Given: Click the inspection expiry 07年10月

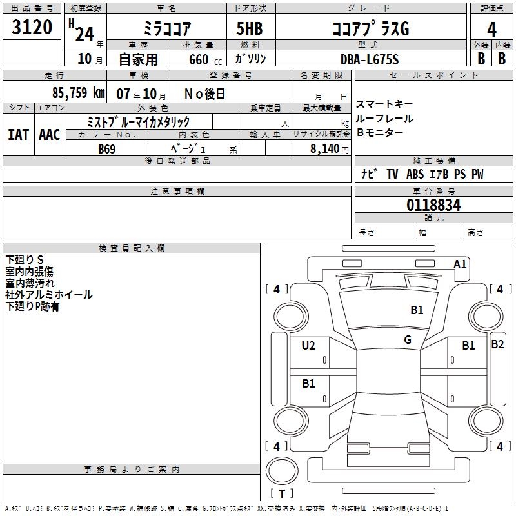Looking at the screenshot, I should [x=141, y=94].
